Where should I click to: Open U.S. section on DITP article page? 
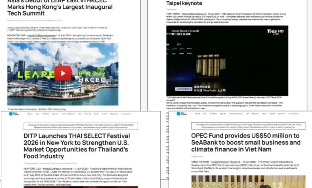[38, 114]
